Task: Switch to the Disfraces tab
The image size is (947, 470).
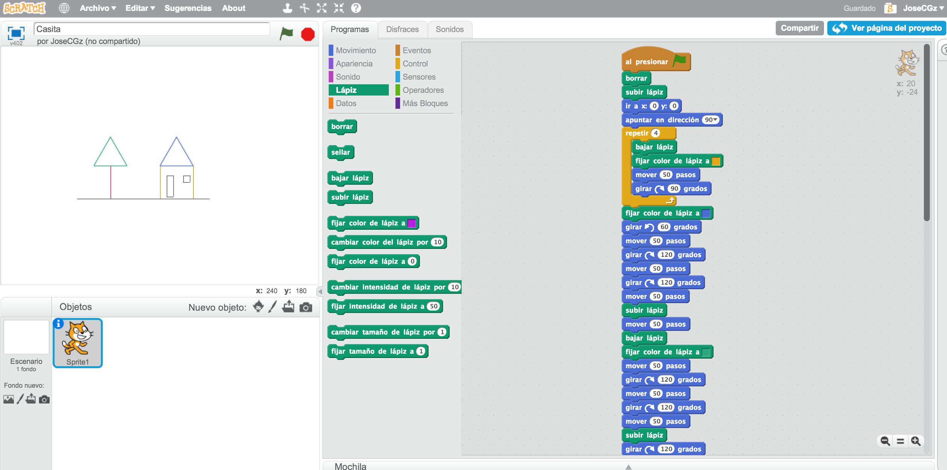Action: click(402, 29)
